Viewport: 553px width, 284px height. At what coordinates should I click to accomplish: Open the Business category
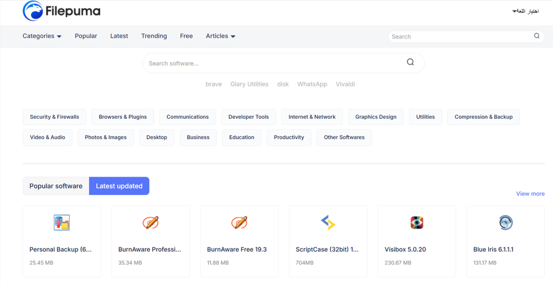click(198, 137)
